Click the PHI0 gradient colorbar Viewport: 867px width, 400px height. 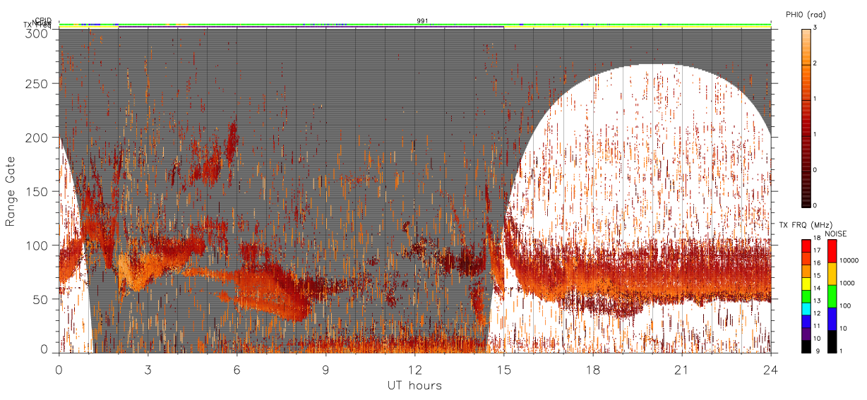tap(806, 117)
